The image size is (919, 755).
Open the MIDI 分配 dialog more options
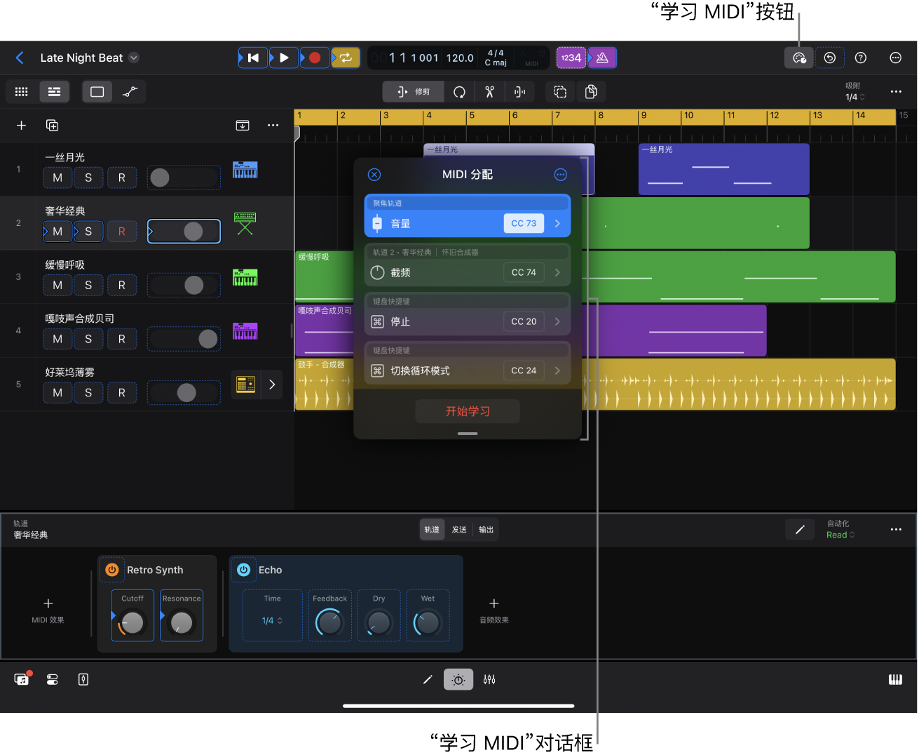(x=560, y=175)
